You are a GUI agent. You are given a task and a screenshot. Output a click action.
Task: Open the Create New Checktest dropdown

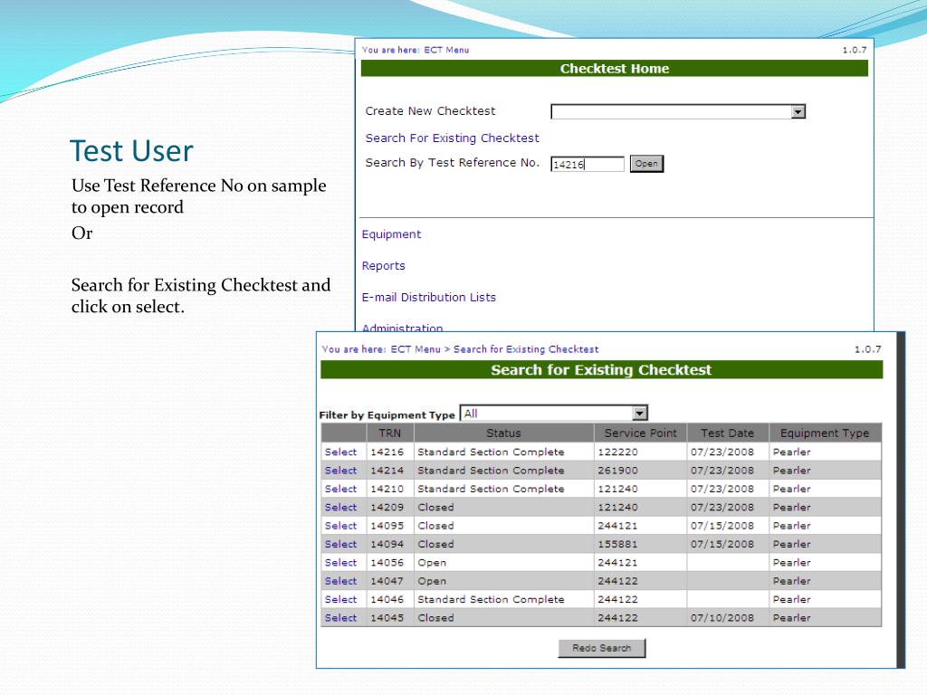pyautogui.click(x=678, y=111)
